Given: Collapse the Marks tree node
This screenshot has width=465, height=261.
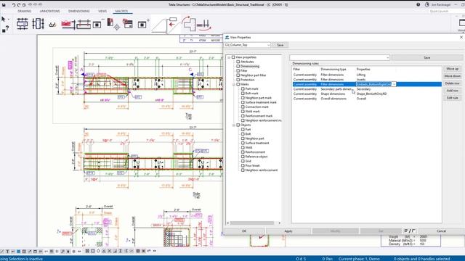Looking at the screenshot, I should [234, 84].
